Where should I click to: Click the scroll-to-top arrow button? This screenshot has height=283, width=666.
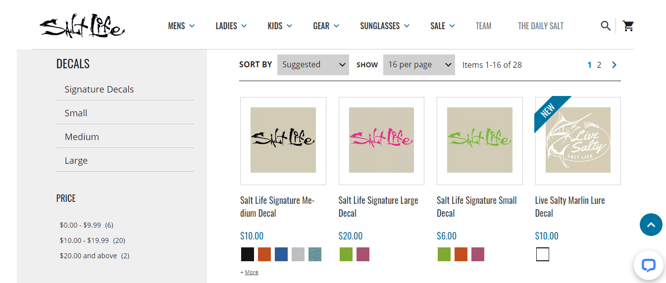651,225
